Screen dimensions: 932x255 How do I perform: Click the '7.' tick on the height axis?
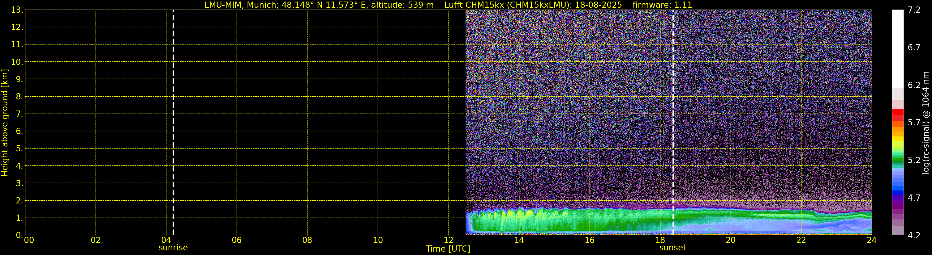click(x=19, y=114)
